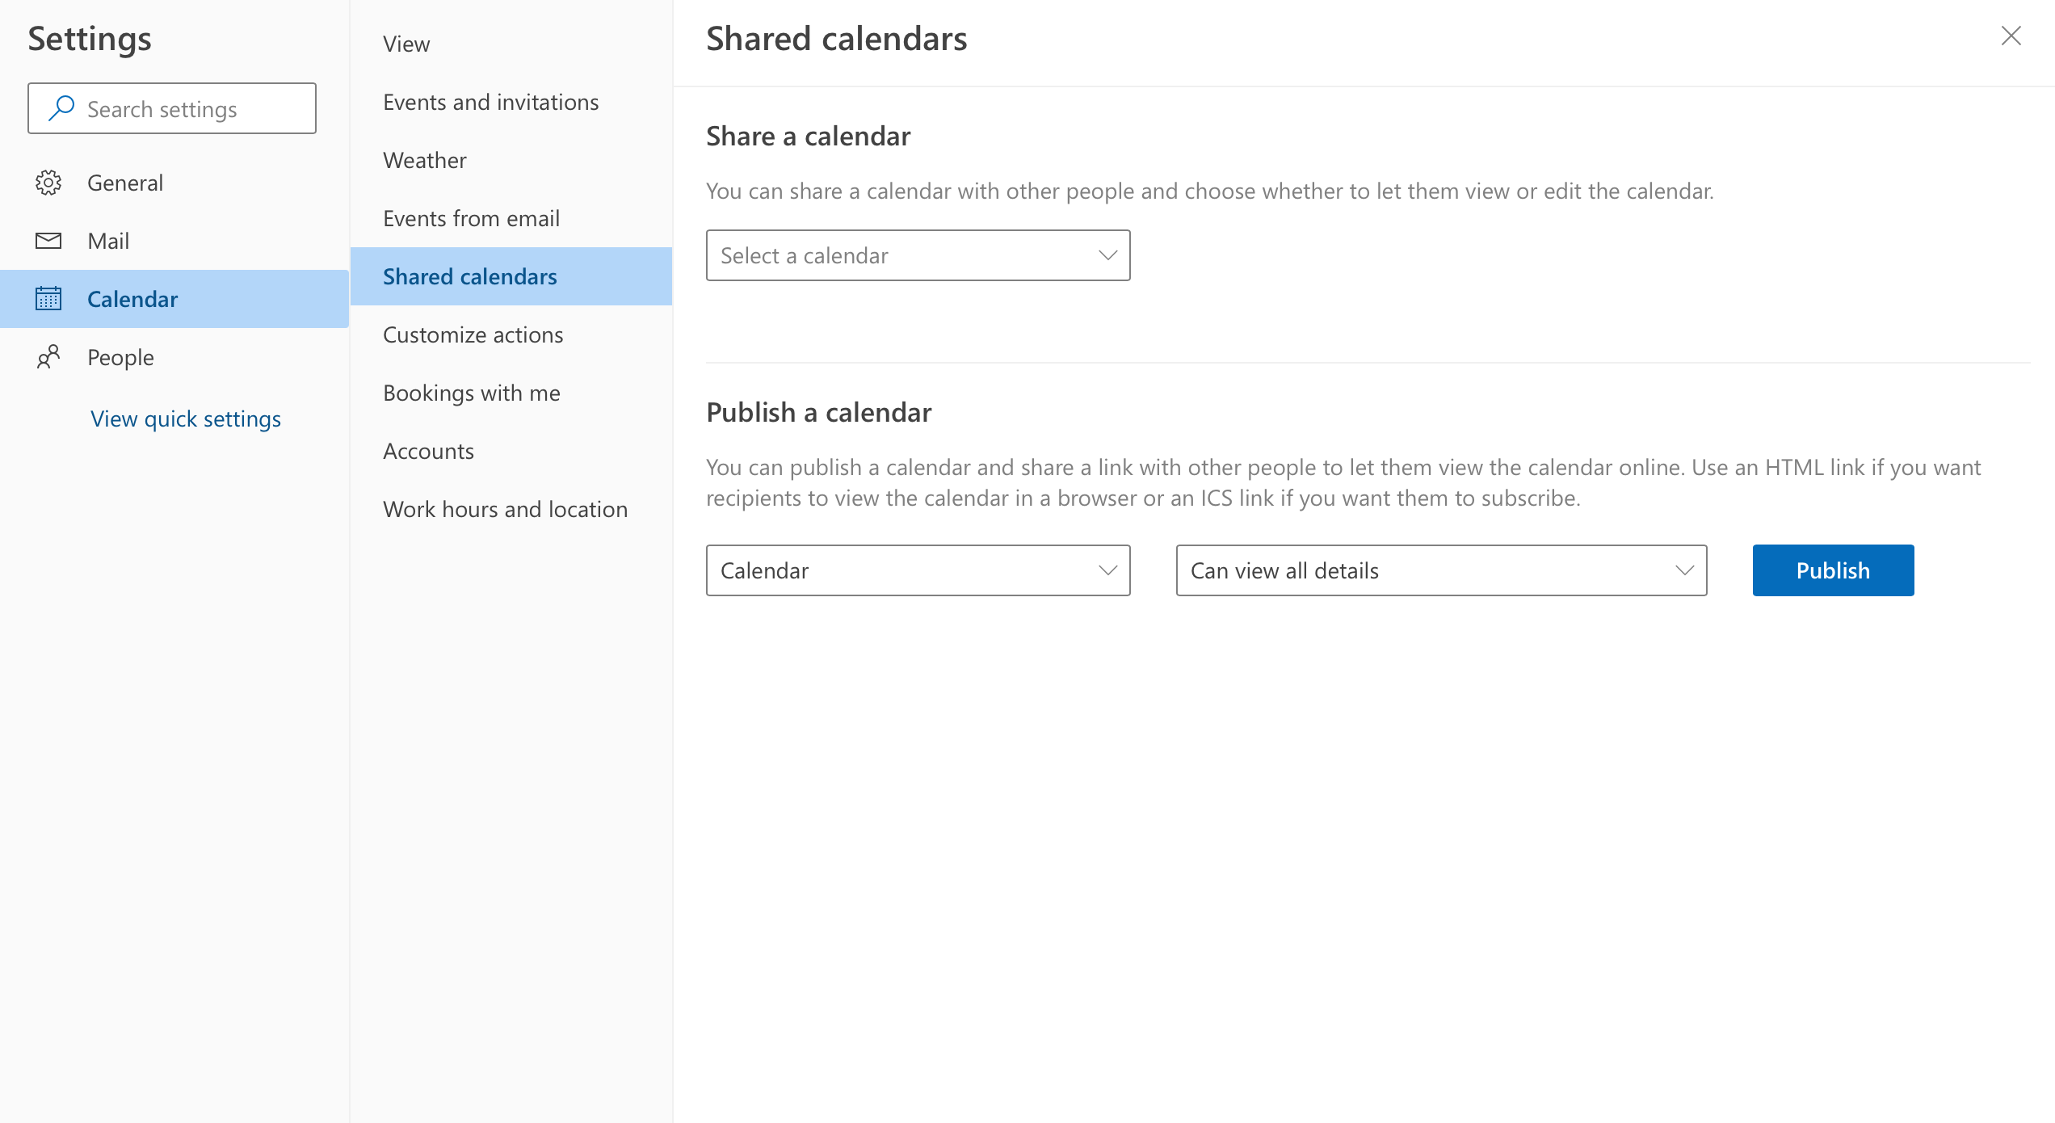The image size is (2055, 1123).
Task: Navigate to Bookings with me
Action: (x=472, y=393)
